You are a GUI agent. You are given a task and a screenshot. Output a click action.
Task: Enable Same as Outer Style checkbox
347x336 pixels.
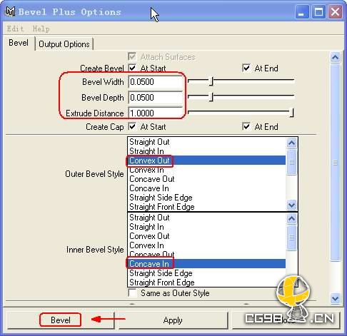pyautogui.click(x=132, y=293)
